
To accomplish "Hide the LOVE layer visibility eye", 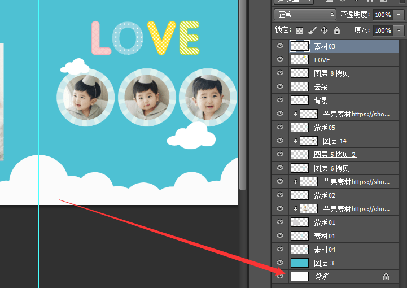I will tap(280, 59).
